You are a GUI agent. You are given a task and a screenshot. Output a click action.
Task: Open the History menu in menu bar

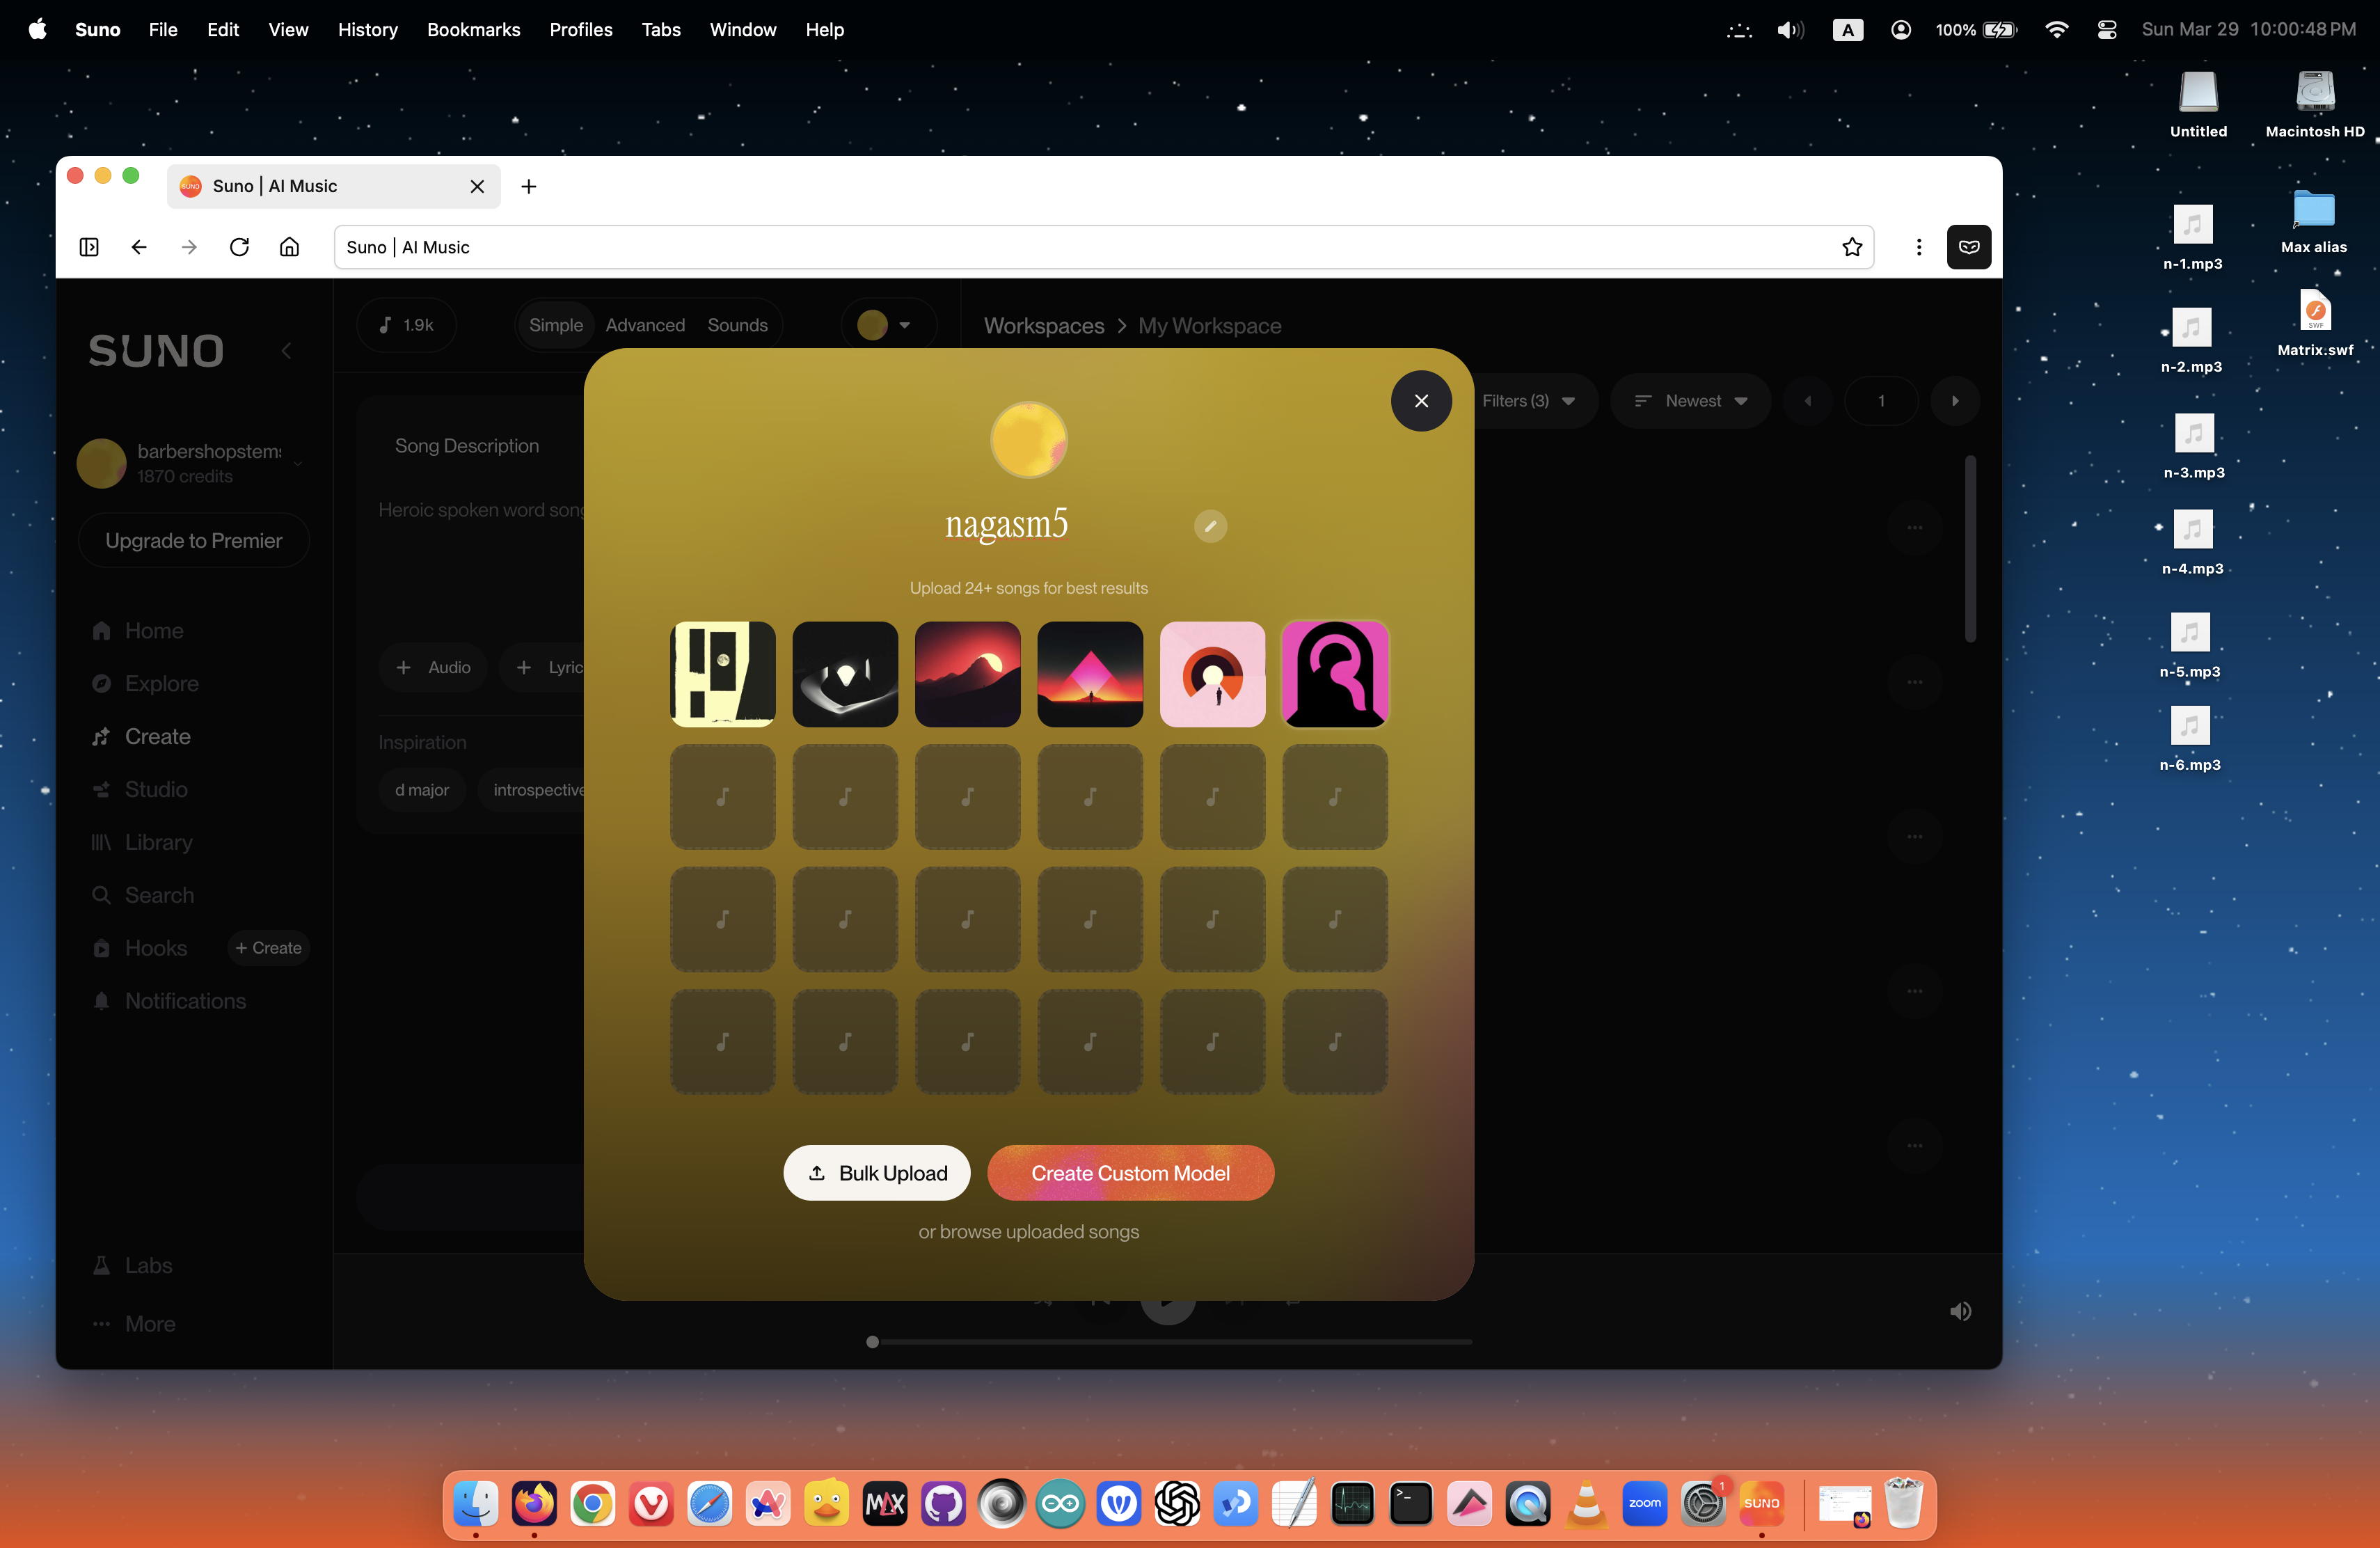[367, 30]
